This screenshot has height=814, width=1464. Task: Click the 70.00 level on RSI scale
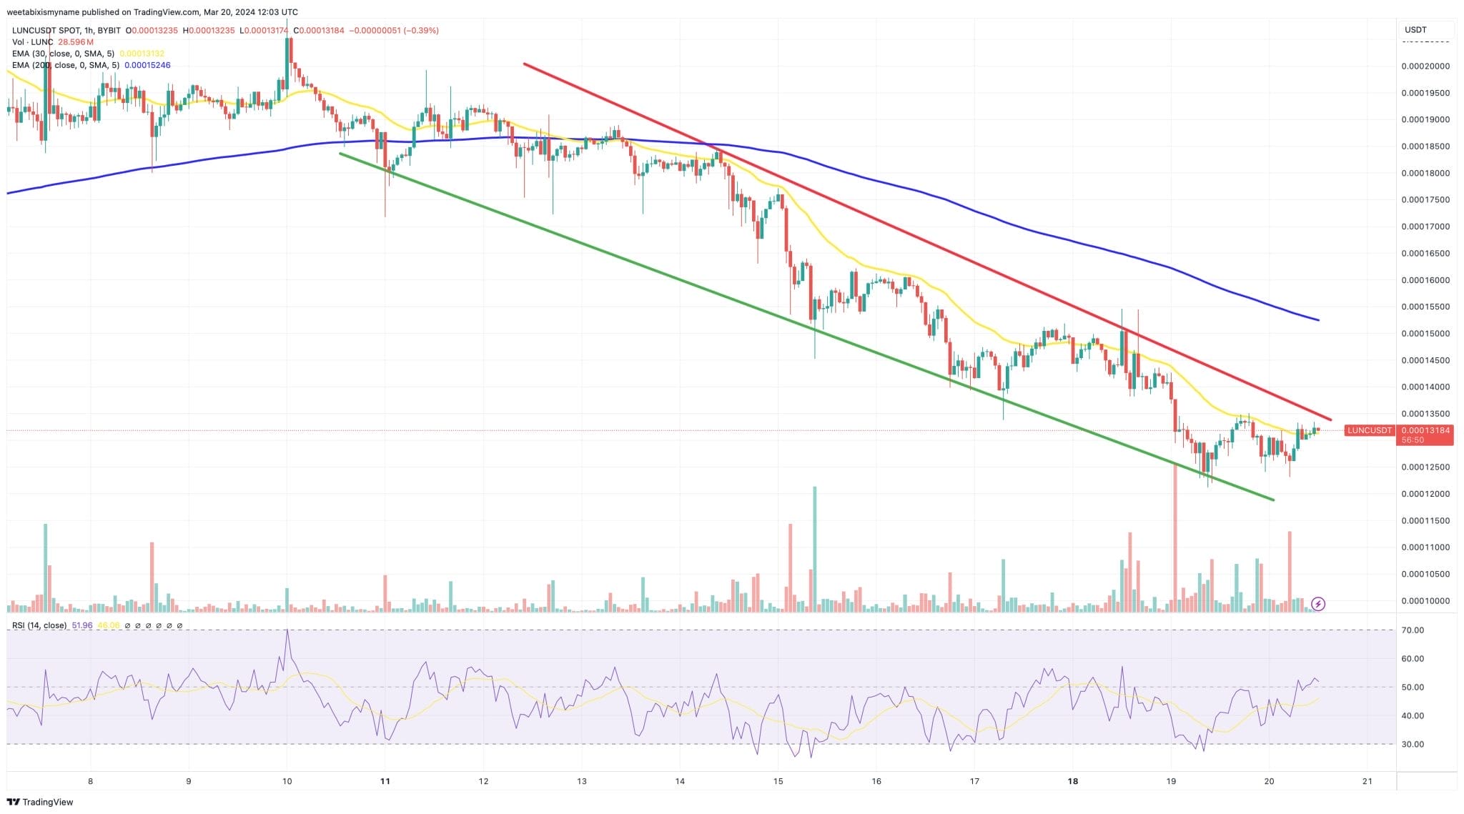pos(1413,630)
